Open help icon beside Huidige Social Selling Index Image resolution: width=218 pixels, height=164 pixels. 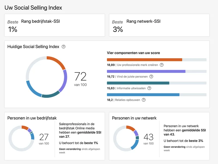[63, 46]
